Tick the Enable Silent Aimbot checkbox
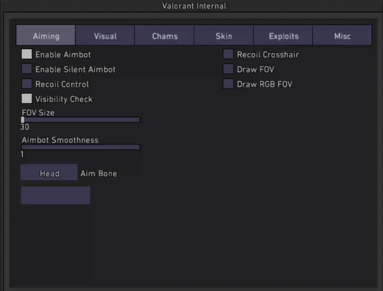 [x=27, y=69]
